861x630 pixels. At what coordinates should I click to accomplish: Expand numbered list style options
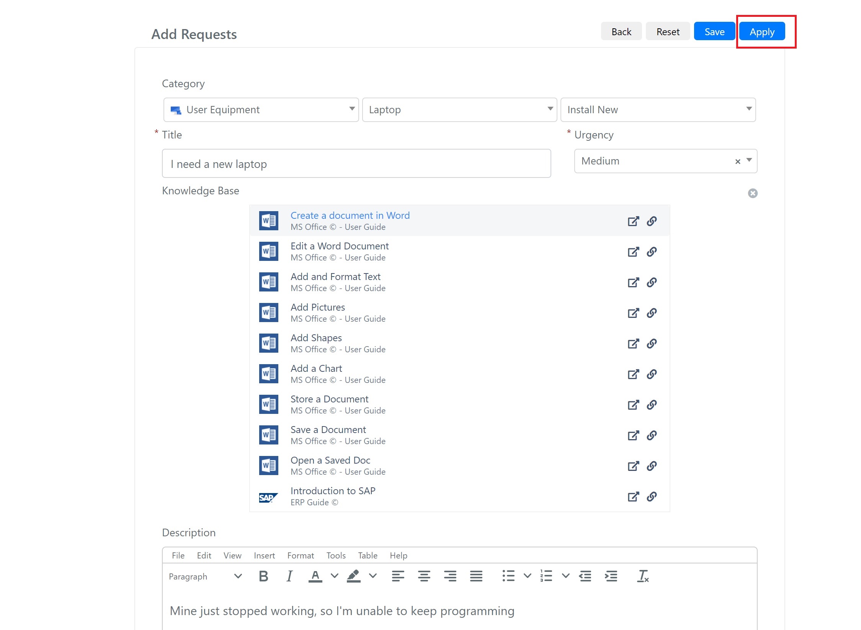pyautogui.click(x=566, y=576)
